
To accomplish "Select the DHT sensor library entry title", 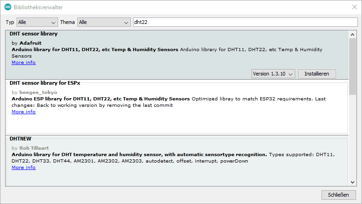I will [34, 34].
